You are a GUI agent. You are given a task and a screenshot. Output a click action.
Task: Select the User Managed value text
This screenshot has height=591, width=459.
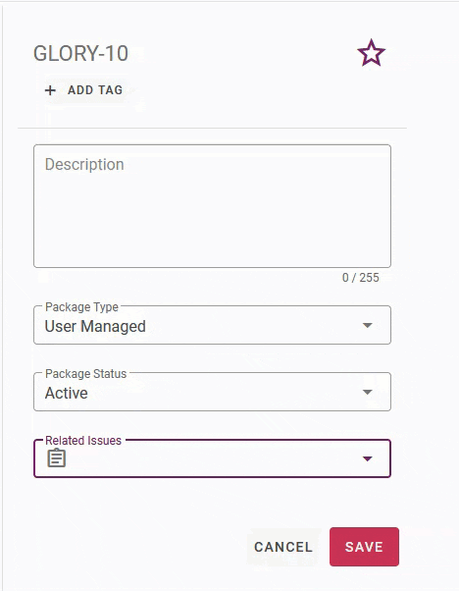pyautogui.click(x=95, y=326)
